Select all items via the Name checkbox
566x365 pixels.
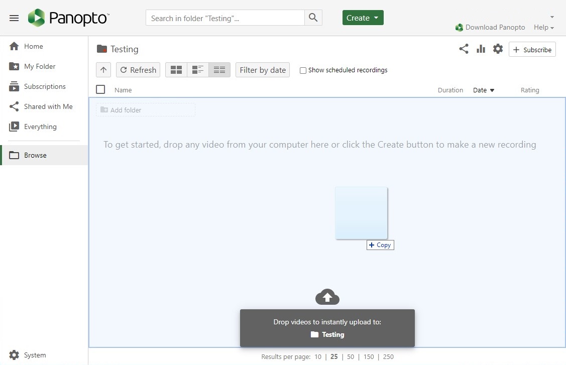point(100,89)
